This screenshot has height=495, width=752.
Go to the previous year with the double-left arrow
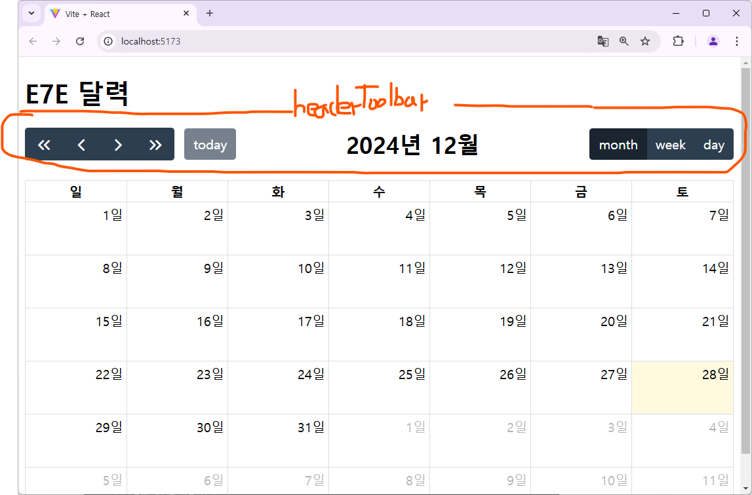point(44,145)
